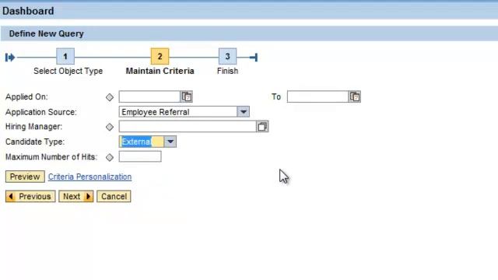The width and height of the screenshot is (498, 280).
Task: Focus the Applied On date input field
Action: pos(149,96)
